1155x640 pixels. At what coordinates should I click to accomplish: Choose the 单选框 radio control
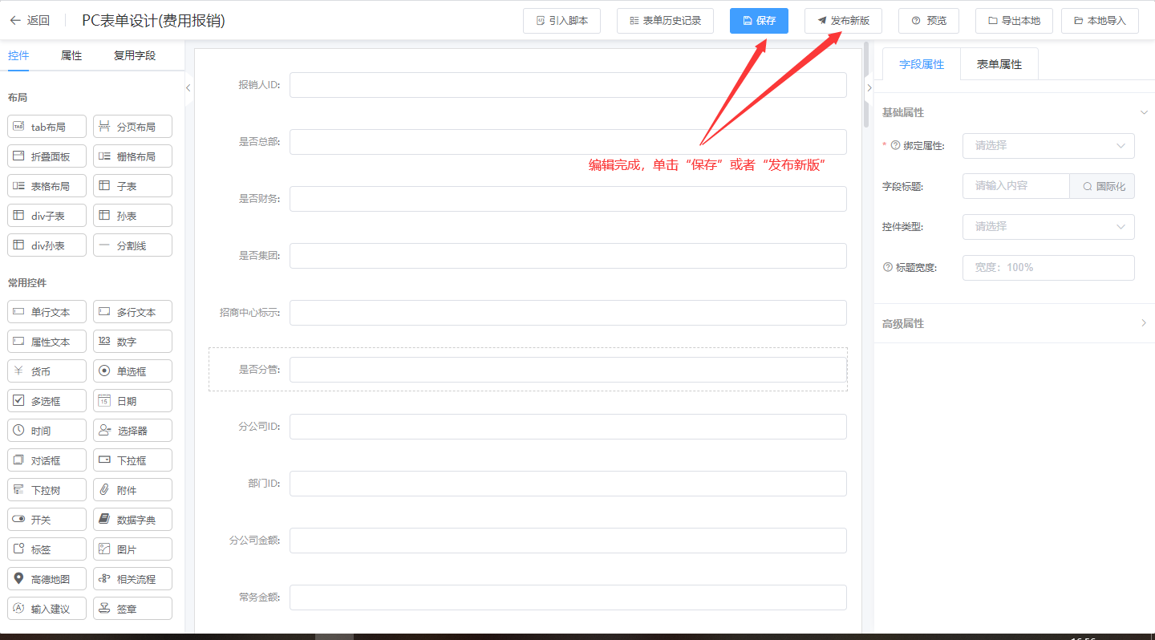coord(133,371)
